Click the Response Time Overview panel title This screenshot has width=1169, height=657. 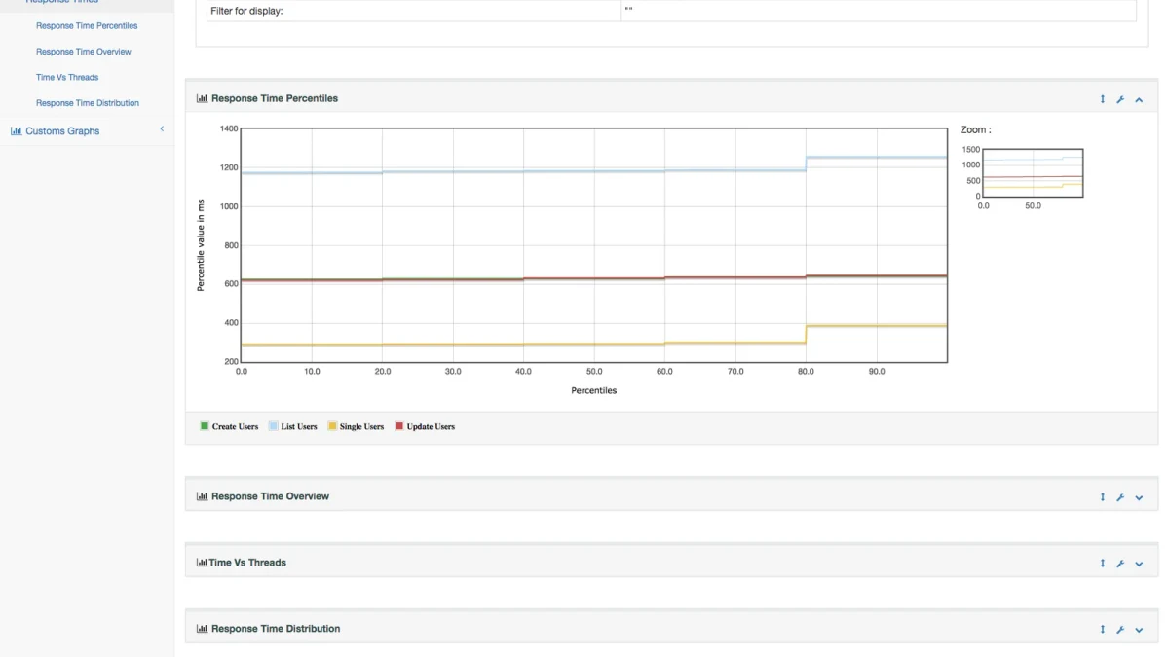tap(270, 496)
